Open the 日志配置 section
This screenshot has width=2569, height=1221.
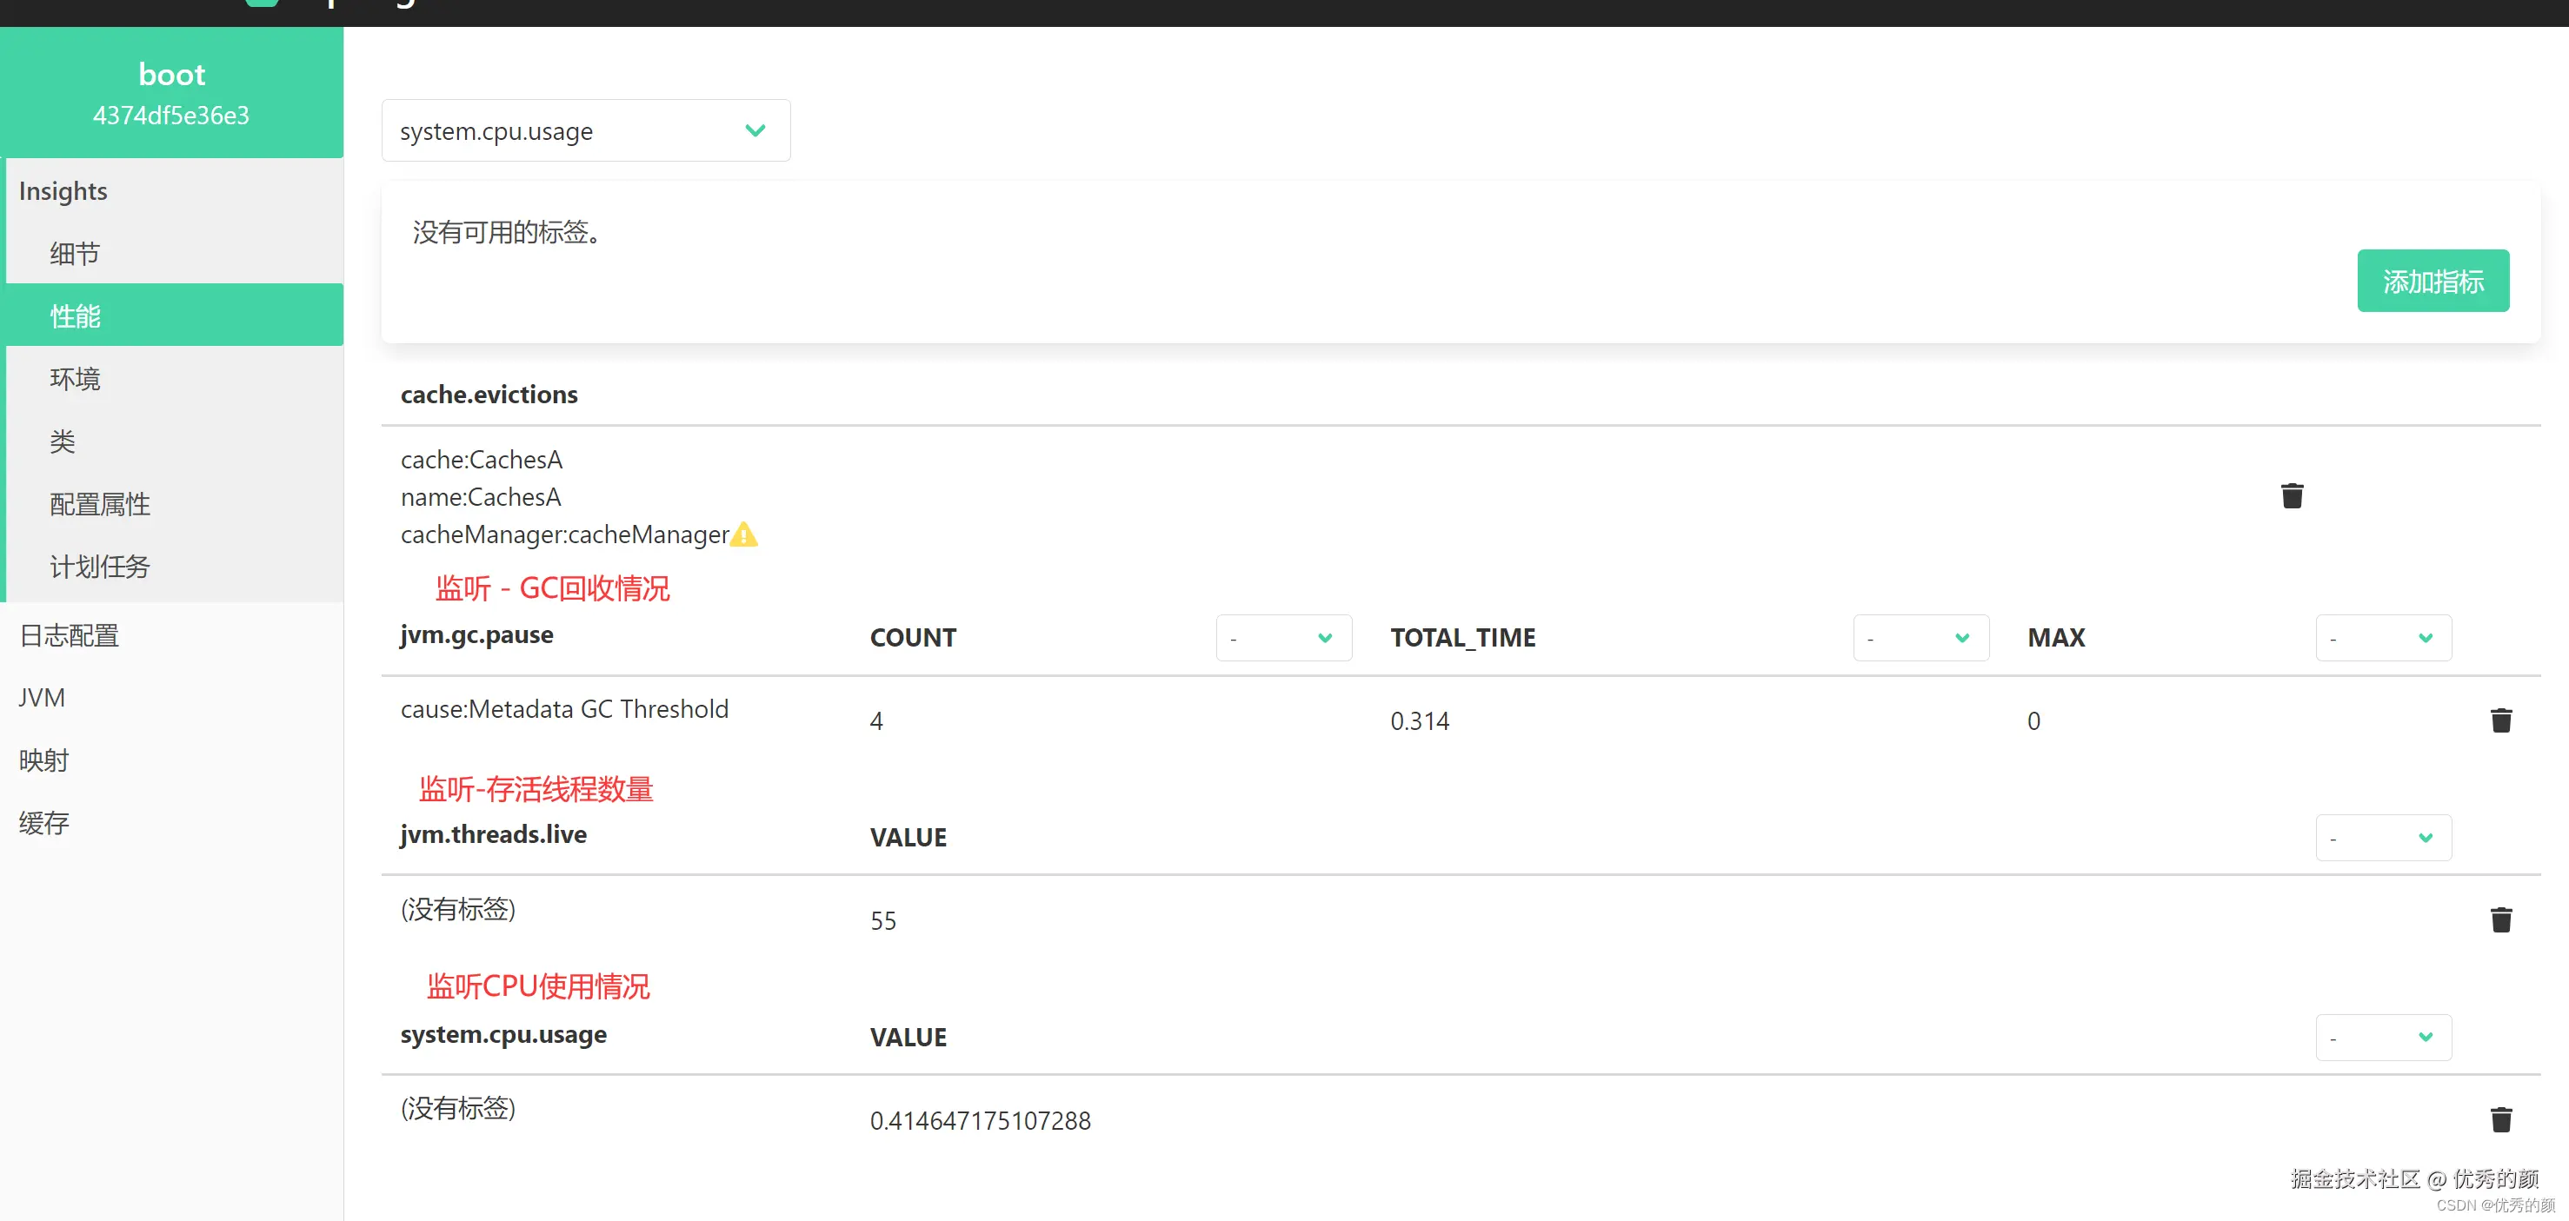pyautogui.click(x=69, y=635)
